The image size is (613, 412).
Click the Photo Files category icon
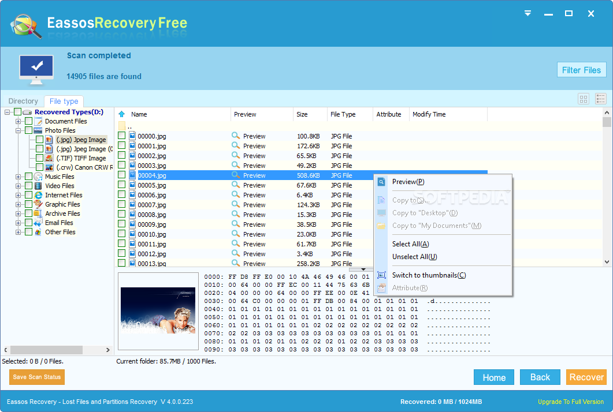coord(38,130)
